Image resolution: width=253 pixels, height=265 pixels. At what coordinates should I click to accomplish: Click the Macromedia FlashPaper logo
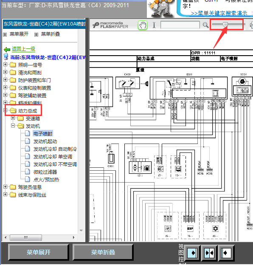click(x=110, y=25)
